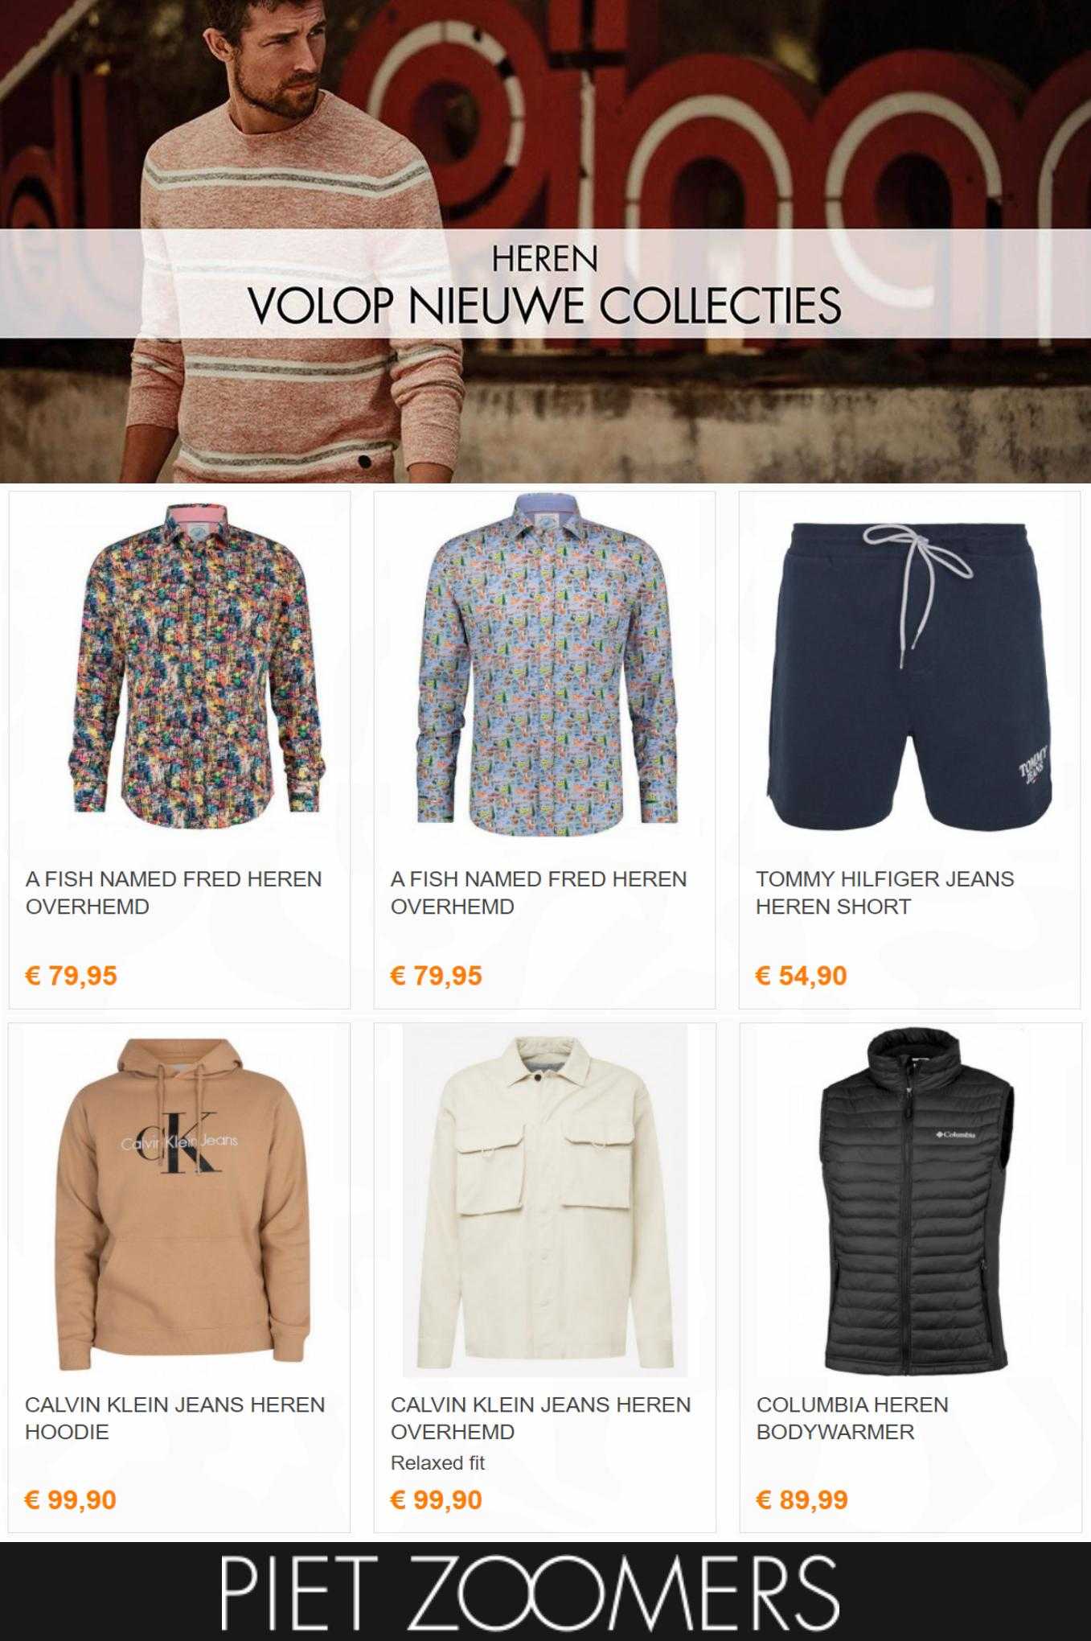View the navy Tommy Jeans shorts image
Image resolution: width=1091 pixels, height=1641 pixels.
pyautogui.click(x=909, y=676)
